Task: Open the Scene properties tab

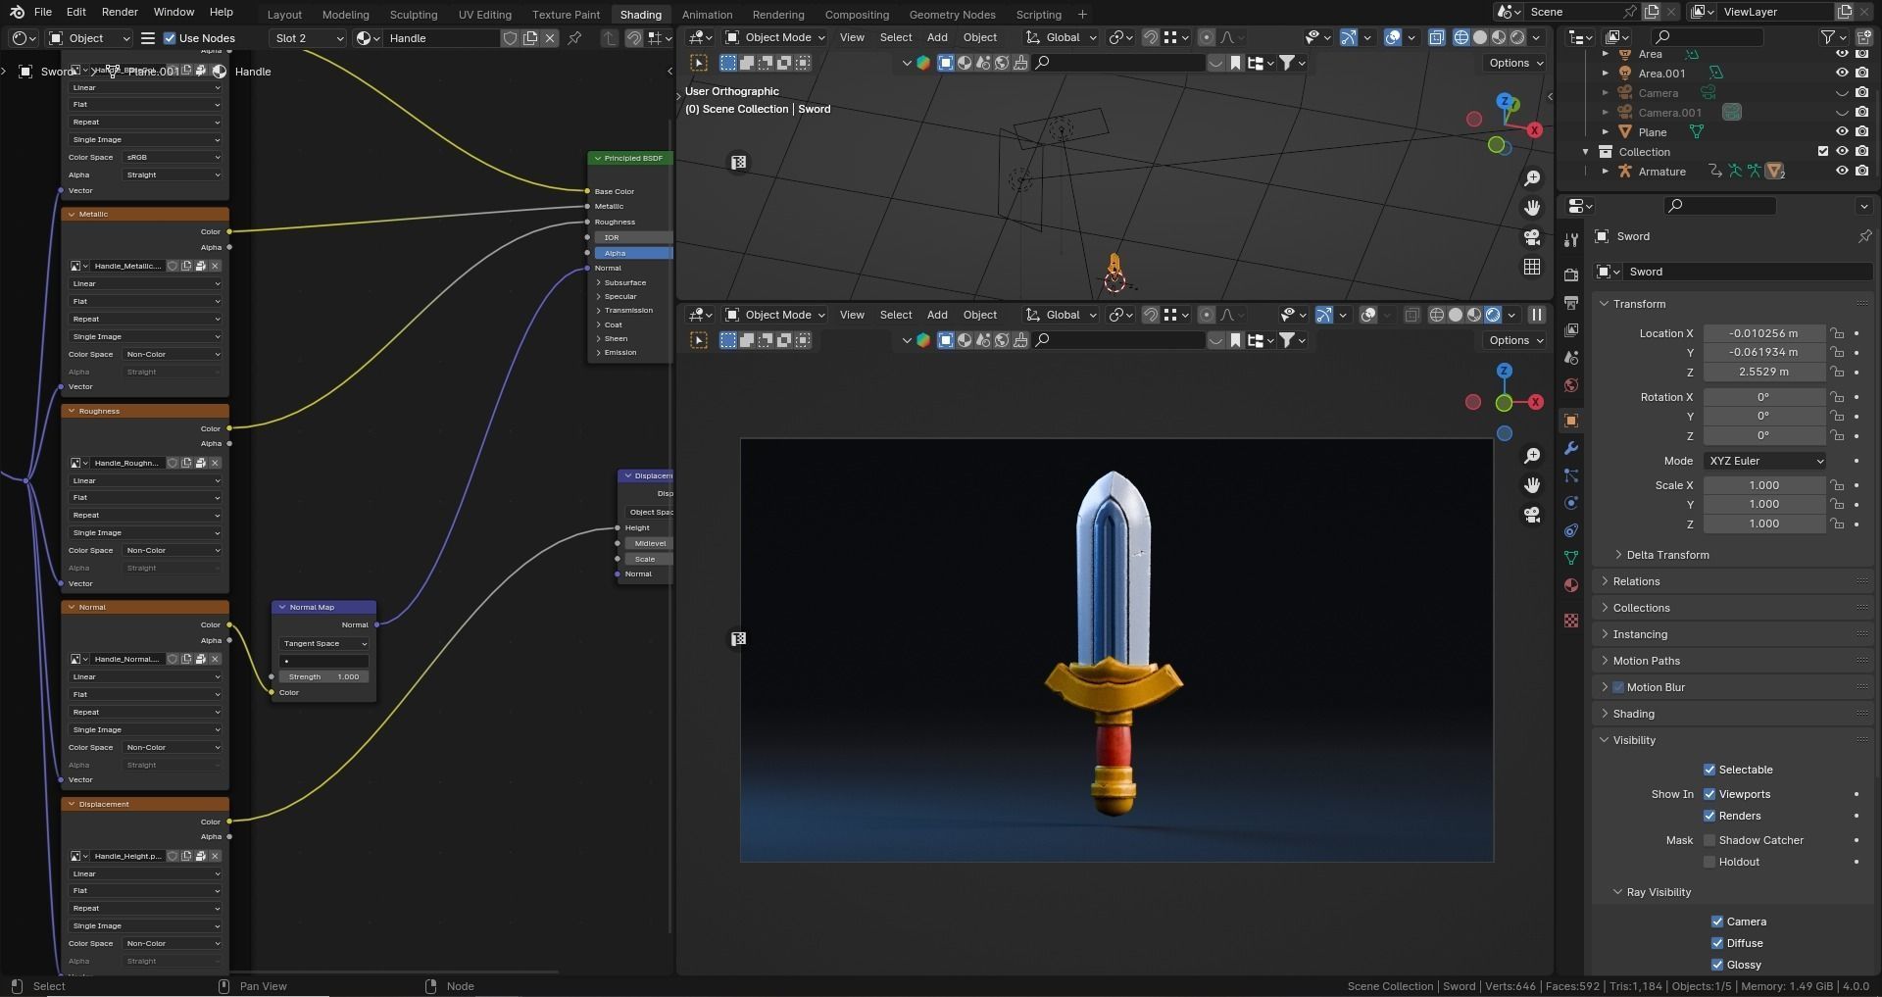Action: click(x=1571, y=358)
